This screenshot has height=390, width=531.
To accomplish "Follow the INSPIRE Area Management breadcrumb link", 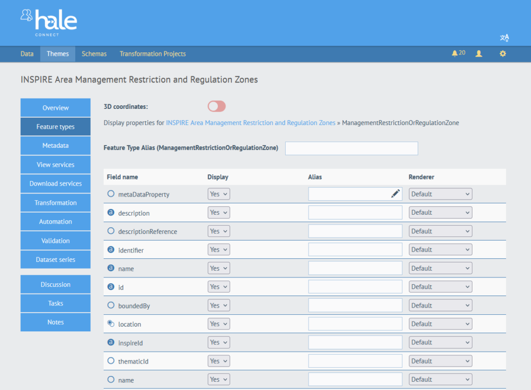I will click(250, 123).
